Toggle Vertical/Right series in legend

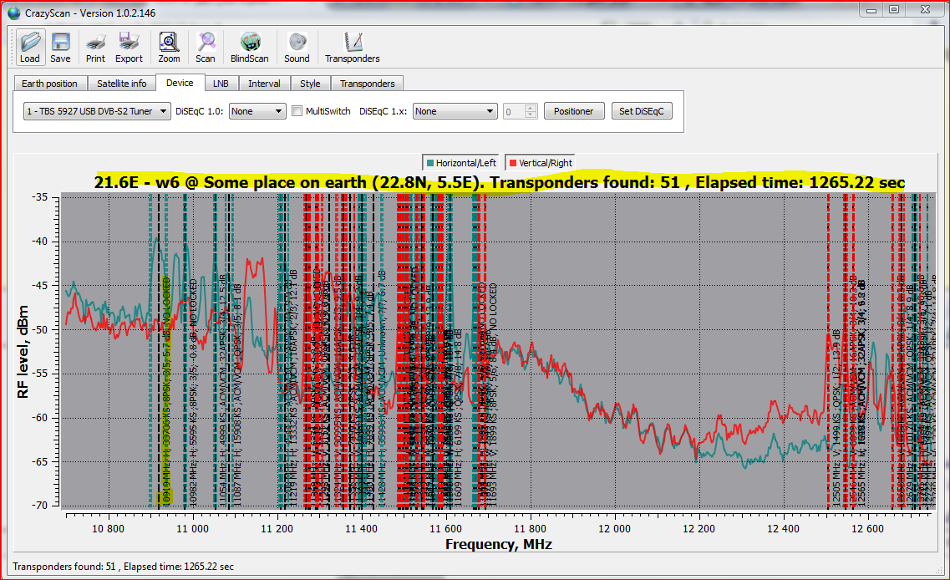pyautogui.click(x=540, y=163)
